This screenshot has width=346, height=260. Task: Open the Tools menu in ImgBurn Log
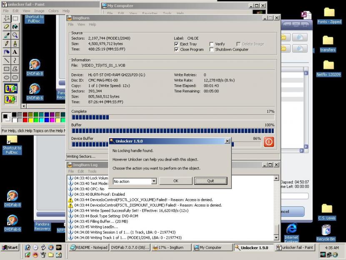point(92,171)
